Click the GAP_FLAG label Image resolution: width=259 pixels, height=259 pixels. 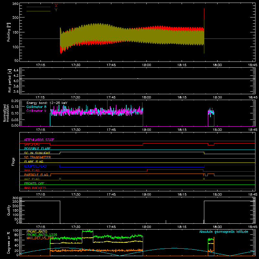tap(32, 144)
